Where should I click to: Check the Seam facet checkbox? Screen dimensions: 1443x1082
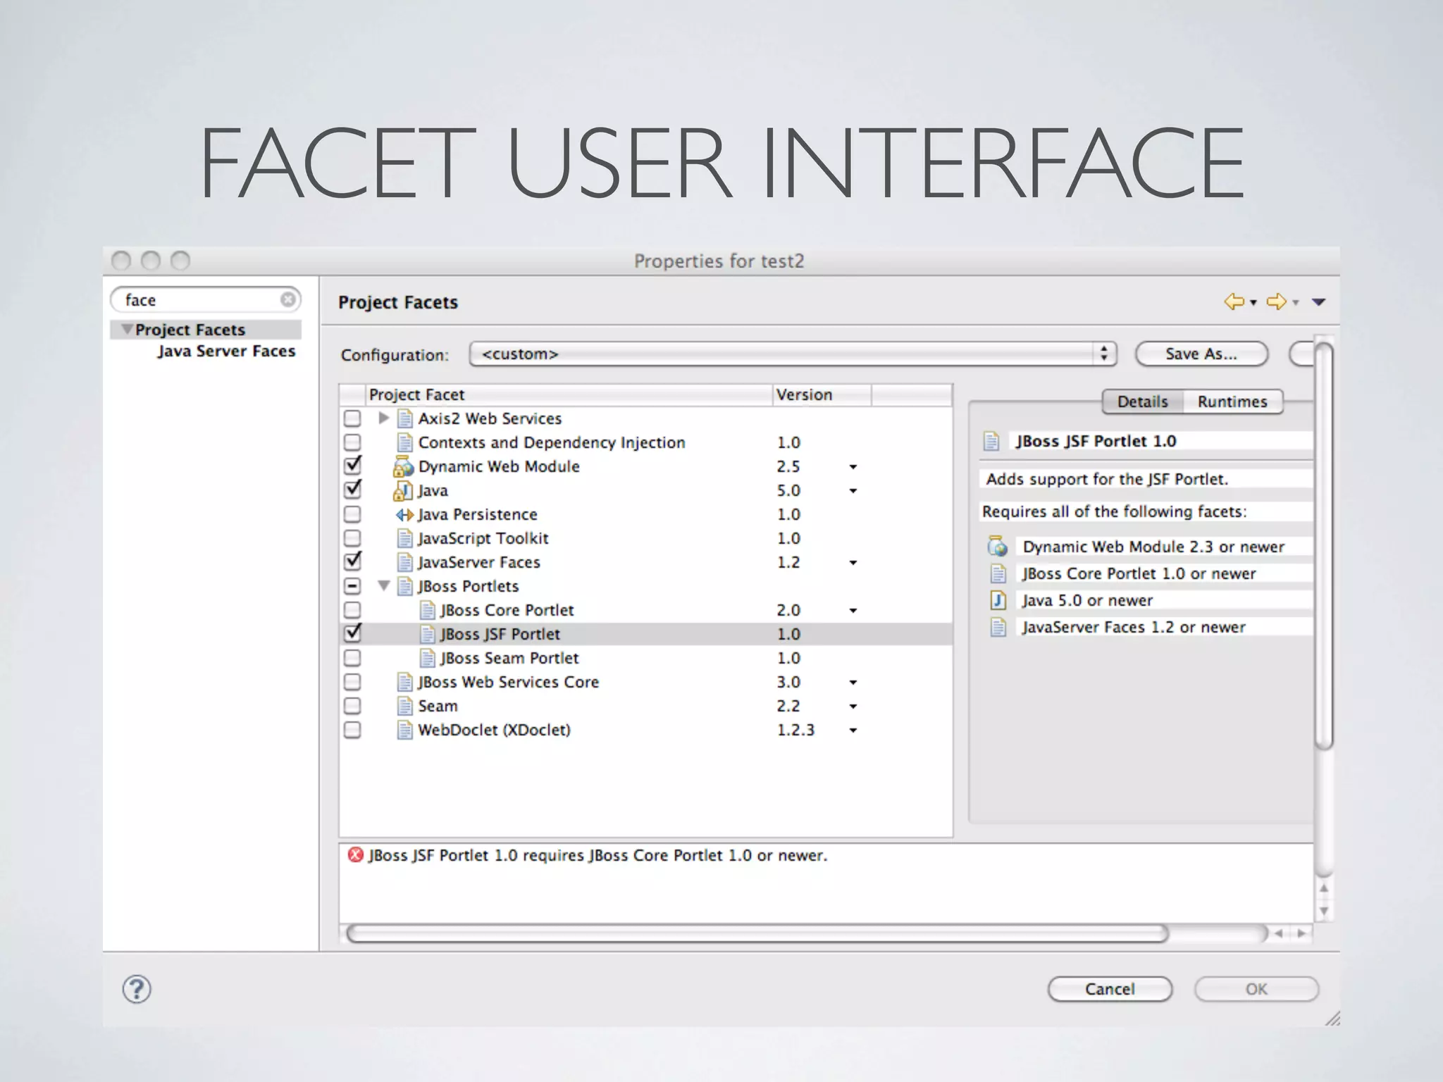[352, 706]
